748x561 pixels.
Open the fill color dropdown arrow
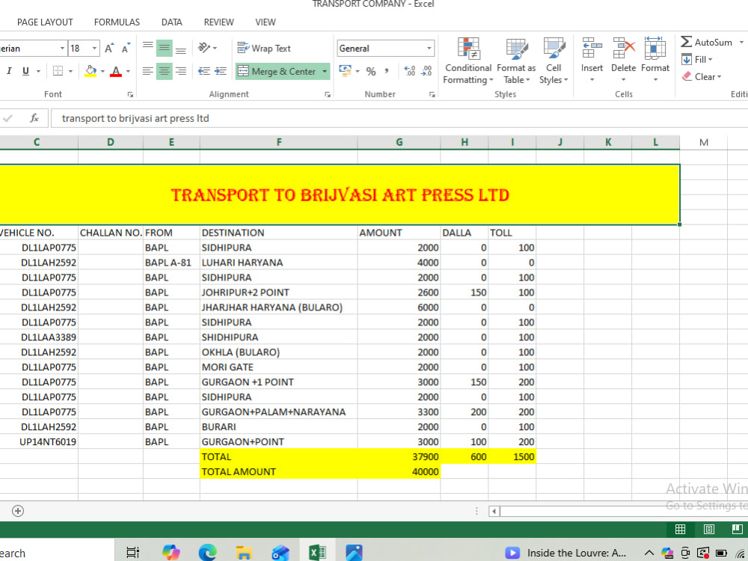(102, 72)
